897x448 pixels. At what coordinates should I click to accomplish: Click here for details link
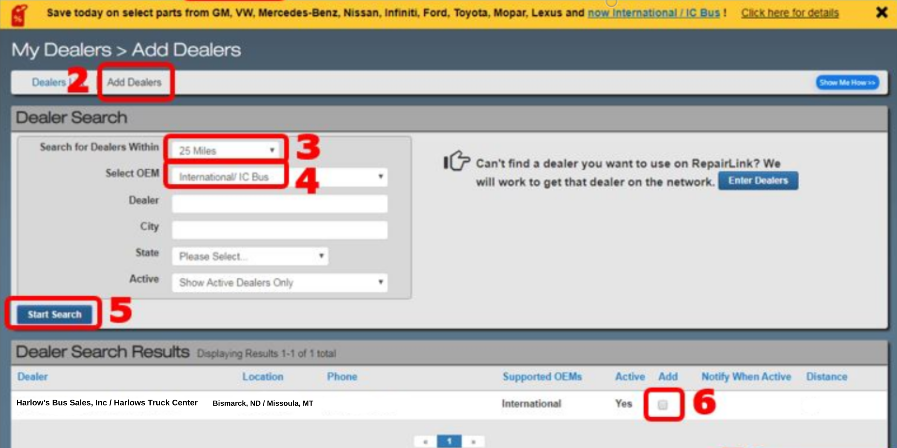click(x=790, y=13)
